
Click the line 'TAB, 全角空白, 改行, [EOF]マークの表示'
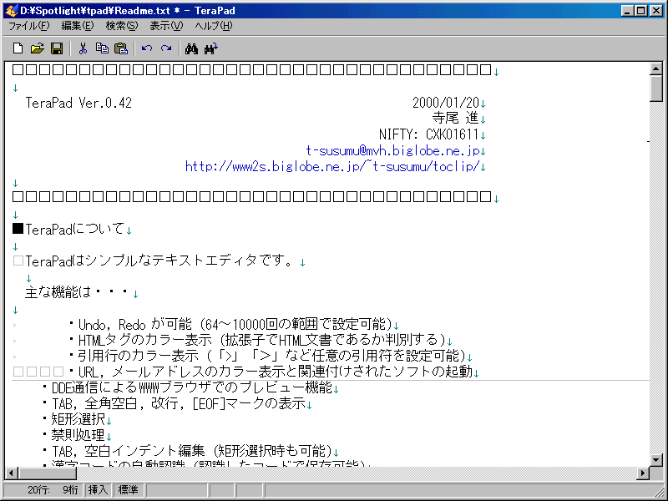pos(174,403)
